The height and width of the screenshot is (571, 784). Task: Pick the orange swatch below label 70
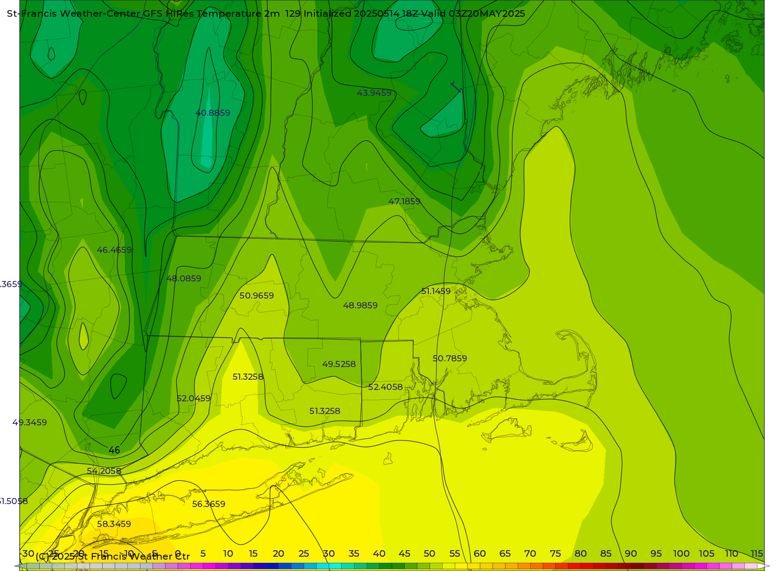point(524,566)
